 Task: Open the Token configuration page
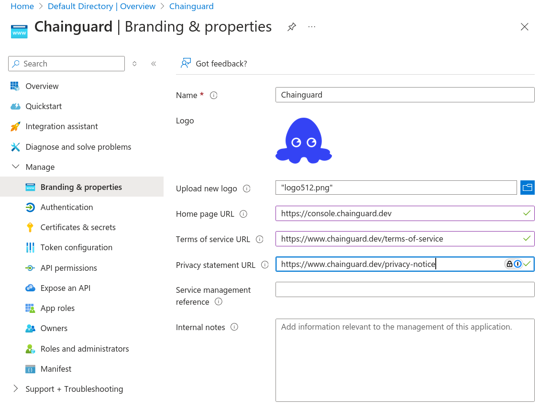tap(77, 247)
